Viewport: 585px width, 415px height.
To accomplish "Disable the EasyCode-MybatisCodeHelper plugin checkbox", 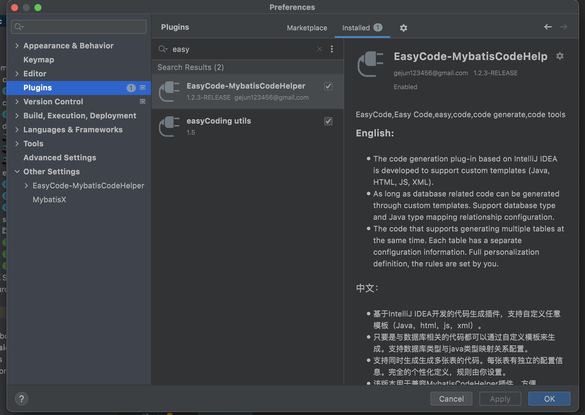I will coord(328,86).
